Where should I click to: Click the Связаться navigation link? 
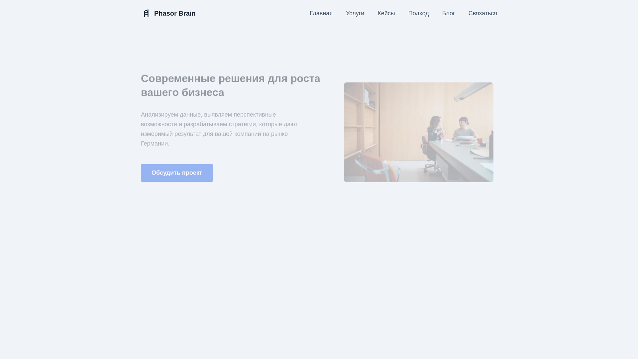482,13
